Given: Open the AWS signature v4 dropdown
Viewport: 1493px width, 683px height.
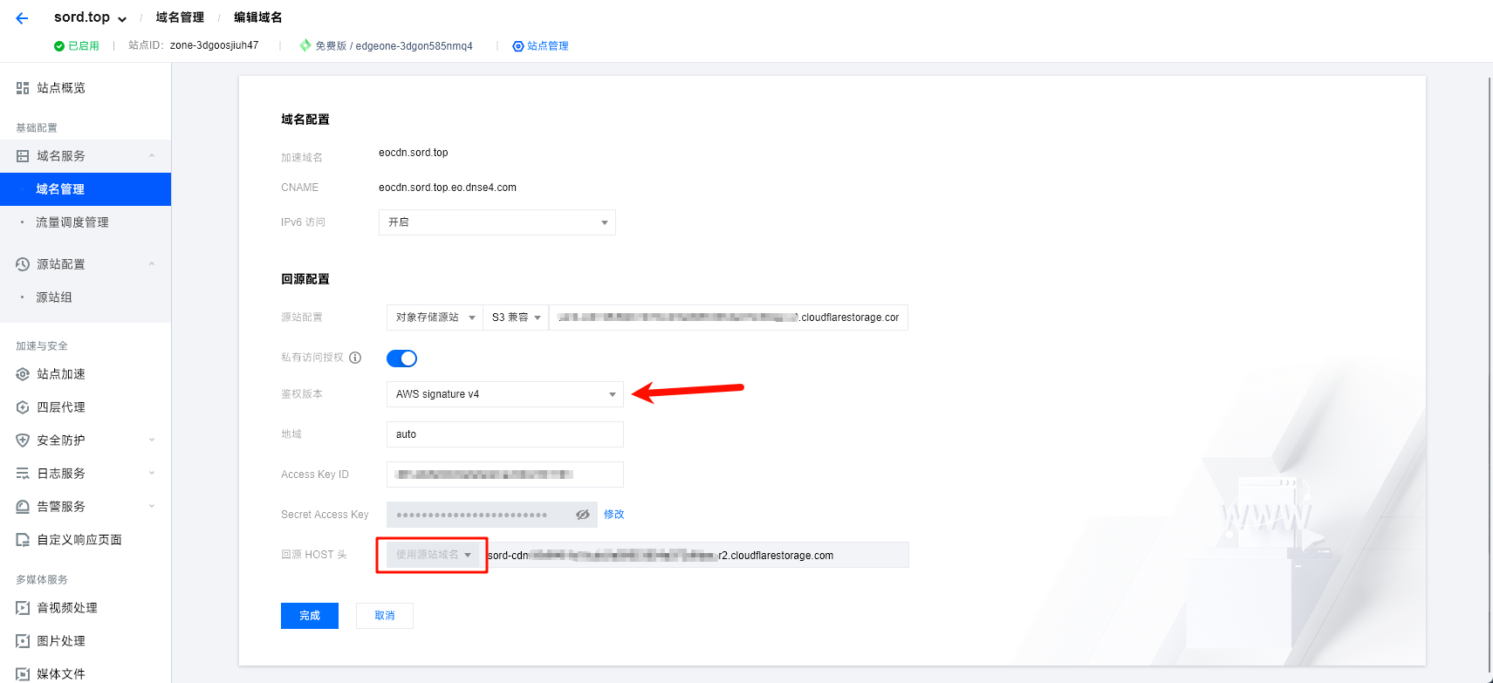Looking at the screenshot, I should tap(504, 394).
